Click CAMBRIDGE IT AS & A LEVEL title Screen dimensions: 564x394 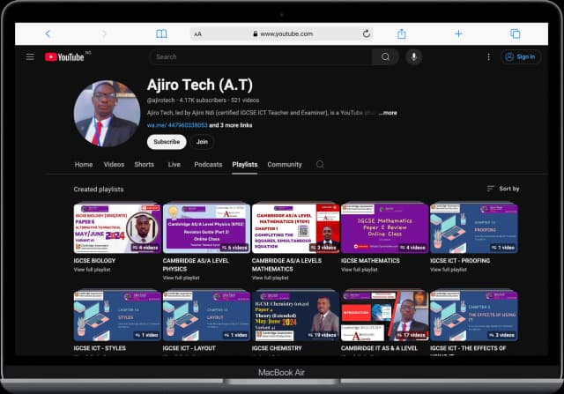[380, 348]
